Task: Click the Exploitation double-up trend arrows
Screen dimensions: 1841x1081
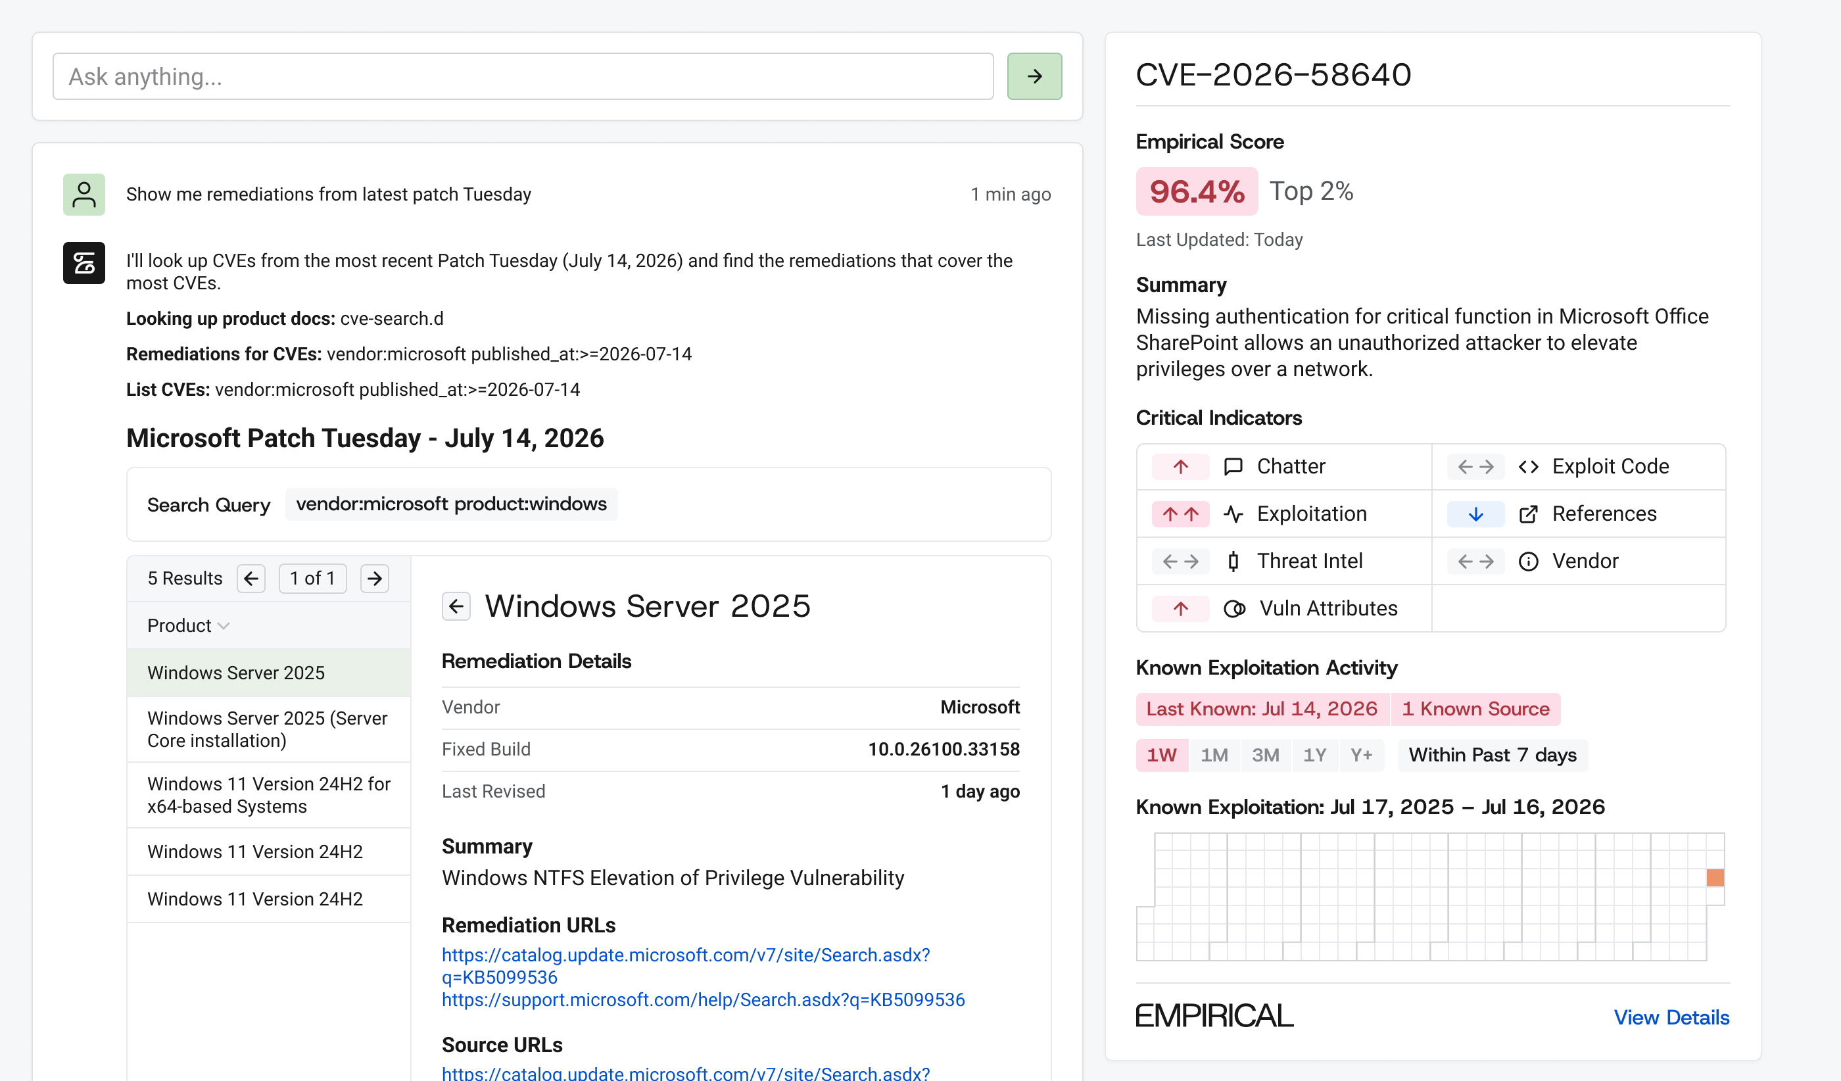Action: click(1181, 514)
